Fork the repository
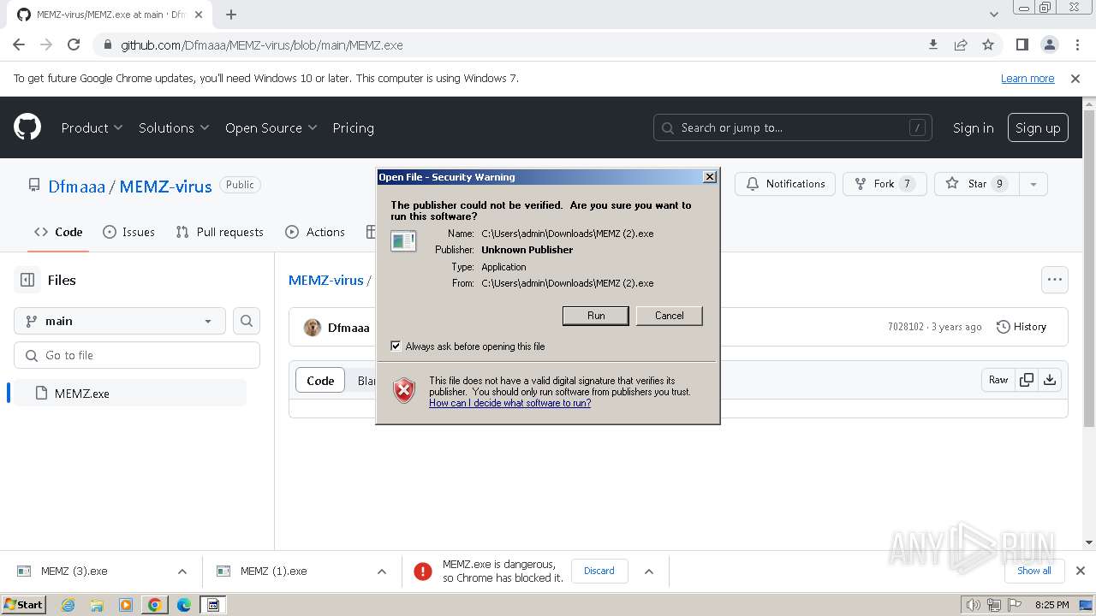This screenshot has width=1096, height=616. click(x=885, y=184)
